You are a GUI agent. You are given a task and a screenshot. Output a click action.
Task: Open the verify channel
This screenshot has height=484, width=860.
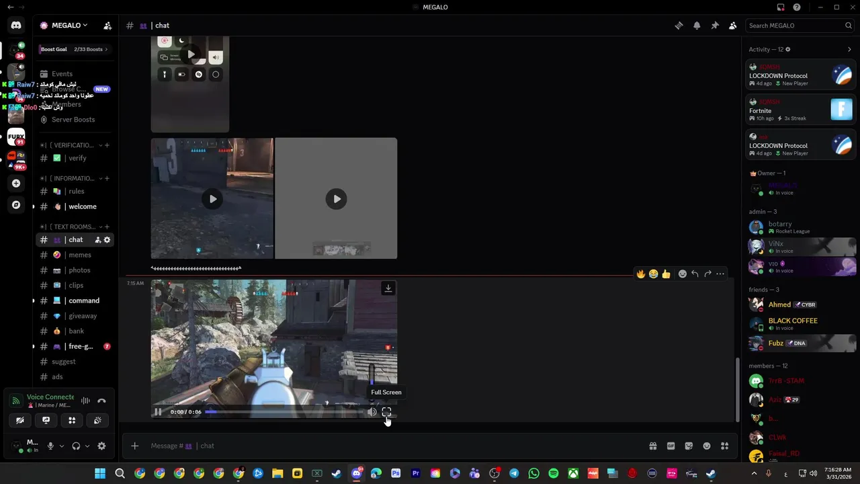coord(75,158)
